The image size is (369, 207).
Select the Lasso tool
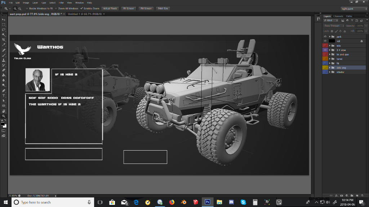tap(4, 30)
